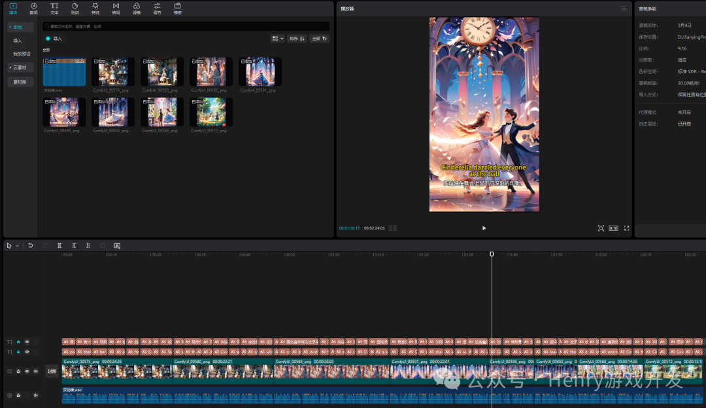Expand 云素材 in the media sidebar
This screenshot has width=706, height=408.
coord(20,67)
